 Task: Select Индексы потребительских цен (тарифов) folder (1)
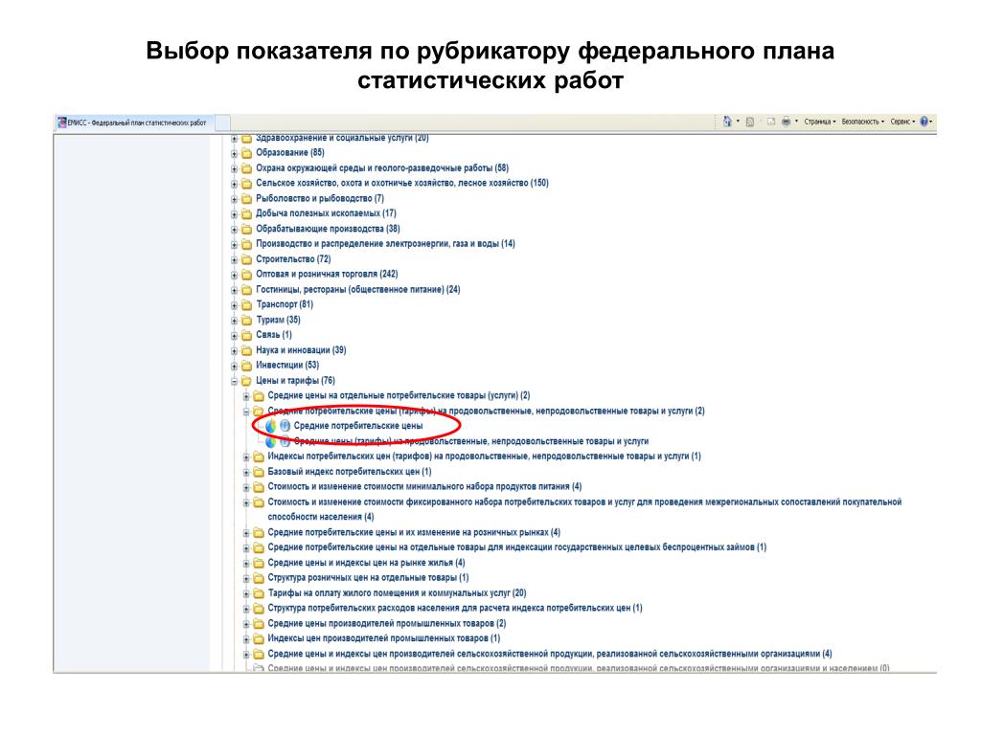coord(484,457)
